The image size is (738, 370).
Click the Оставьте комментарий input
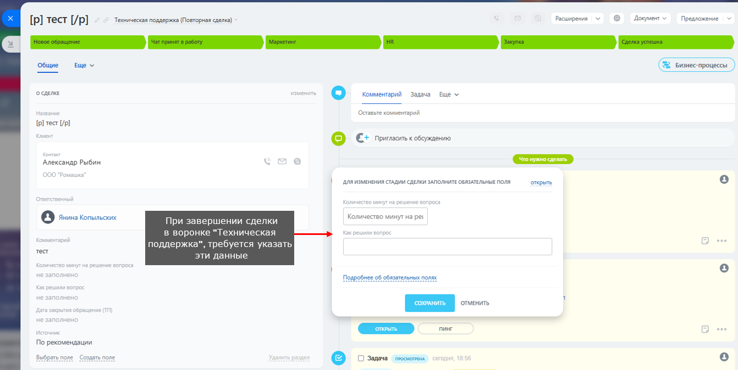click(x=543, y=113)
